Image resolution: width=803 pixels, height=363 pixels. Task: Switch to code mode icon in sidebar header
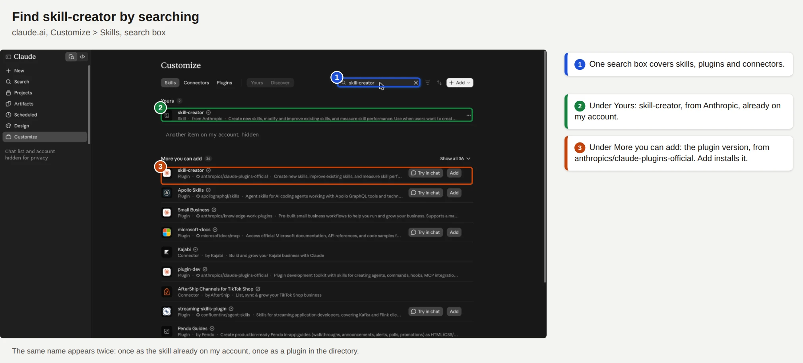tap(82, 57)
